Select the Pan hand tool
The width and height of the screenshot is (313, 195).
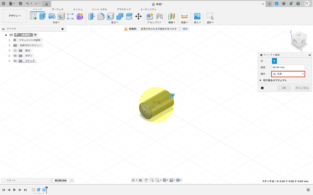click(146, 180)
